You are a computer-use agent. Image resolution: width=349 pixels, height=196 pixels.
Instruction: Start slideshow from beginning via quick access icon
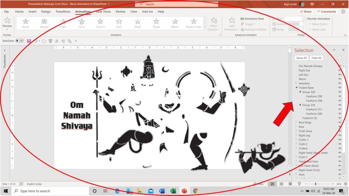coord(50,41)
